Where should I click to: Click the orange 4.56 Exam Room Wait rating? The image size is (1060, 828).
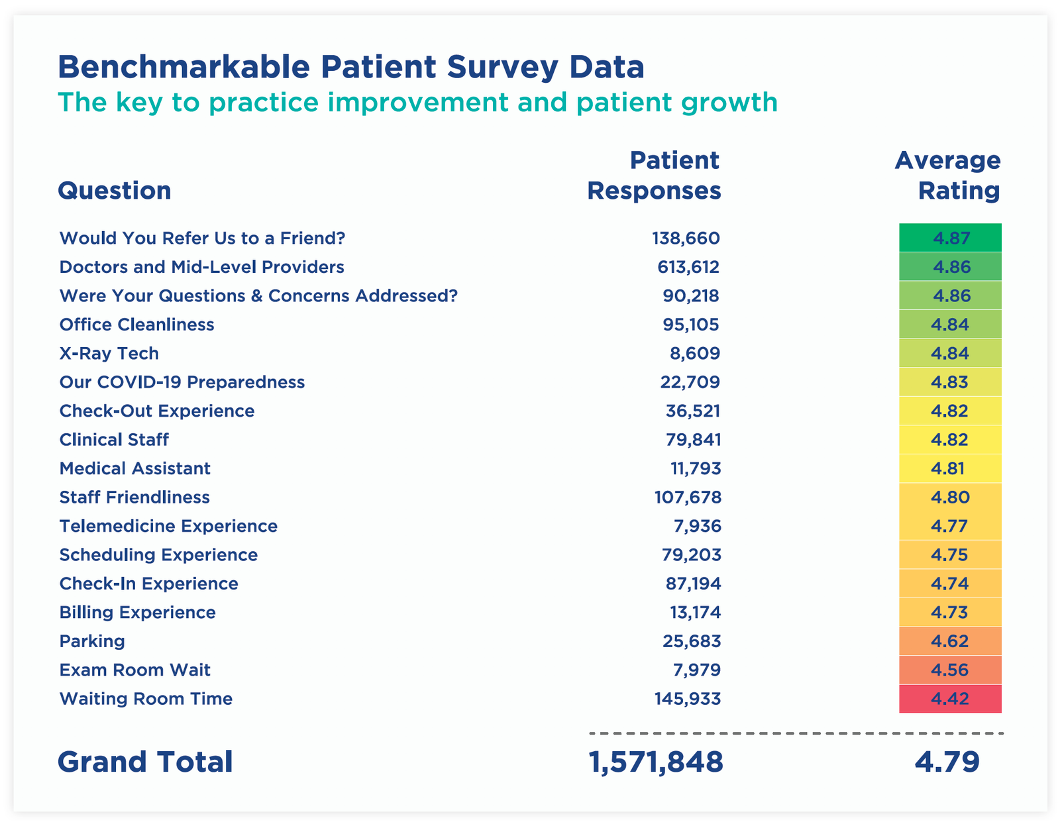coord(950,670)
